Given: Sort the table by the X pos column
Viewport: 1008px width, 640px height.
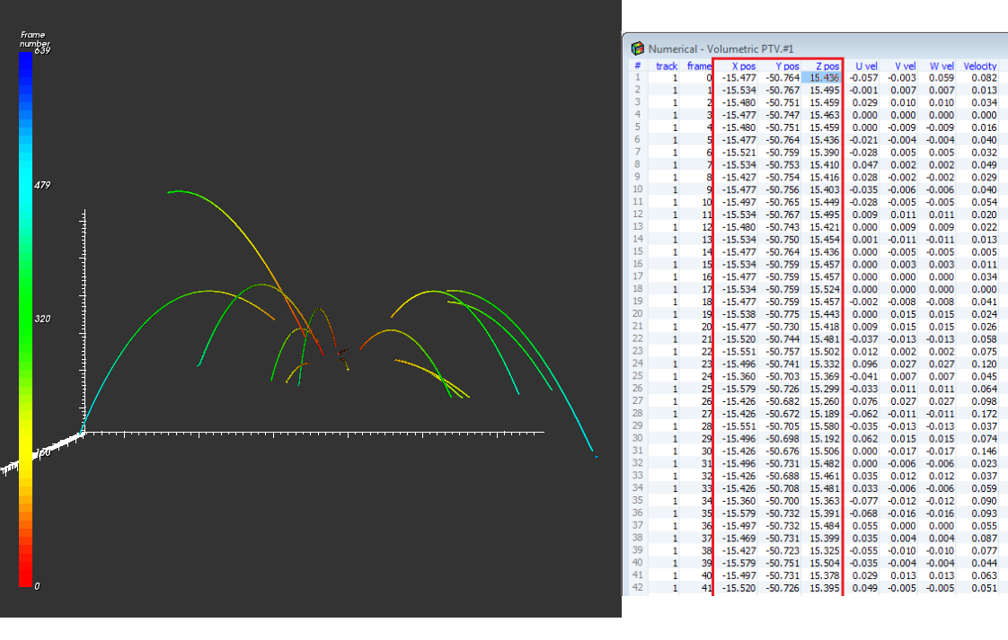Looking at the screenshot, I should coord(743,66).
